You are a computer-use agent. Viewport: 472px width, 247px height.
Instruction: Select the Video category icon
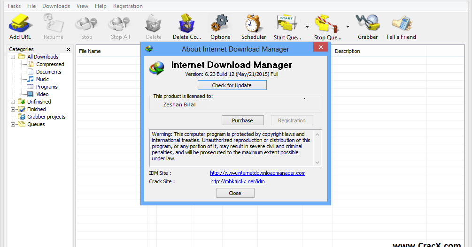tap(30, 94)
